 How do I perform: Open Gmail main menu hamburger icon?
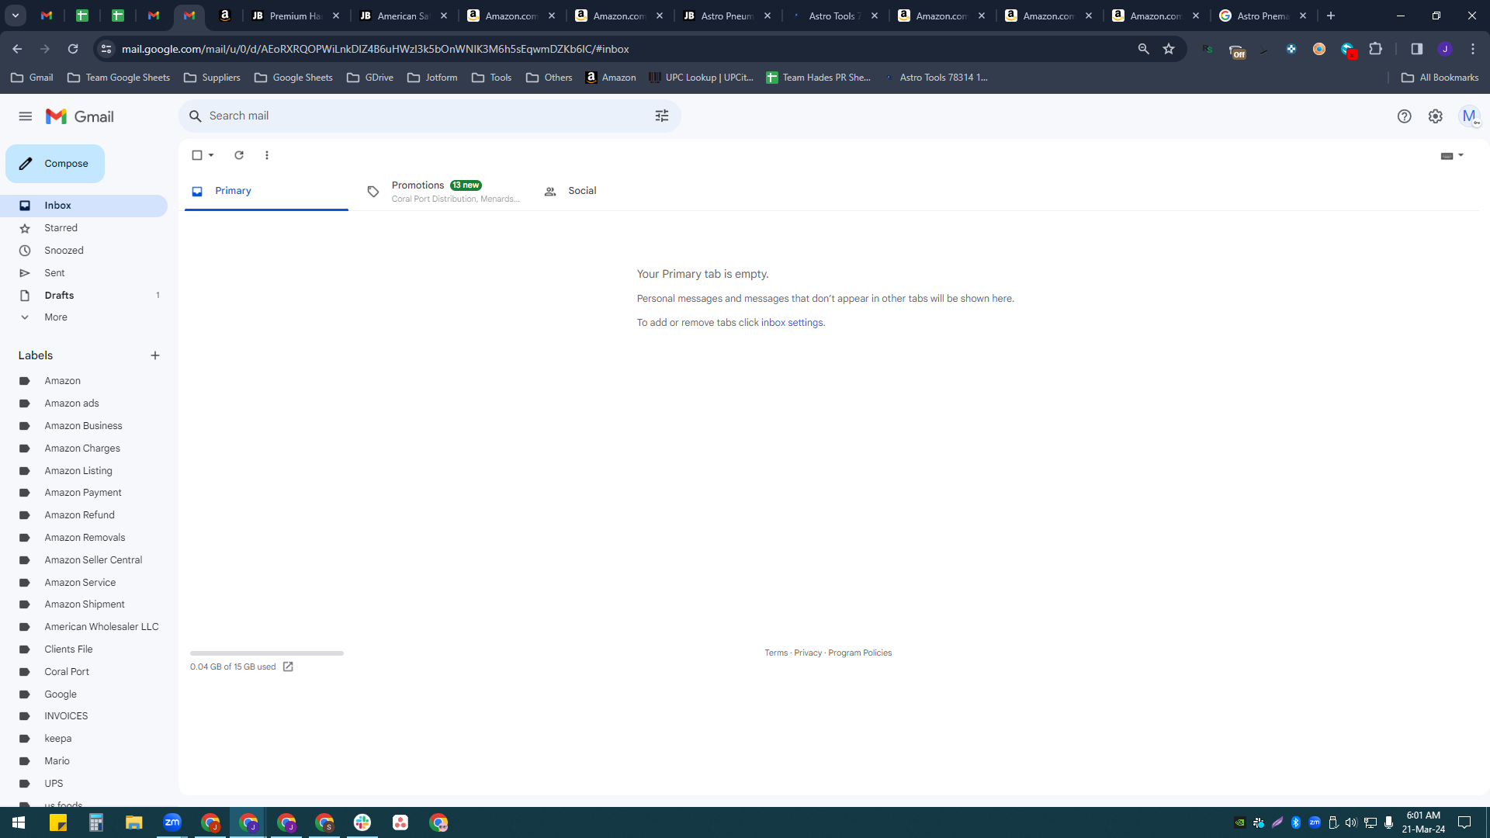click(x=25, y=116)
